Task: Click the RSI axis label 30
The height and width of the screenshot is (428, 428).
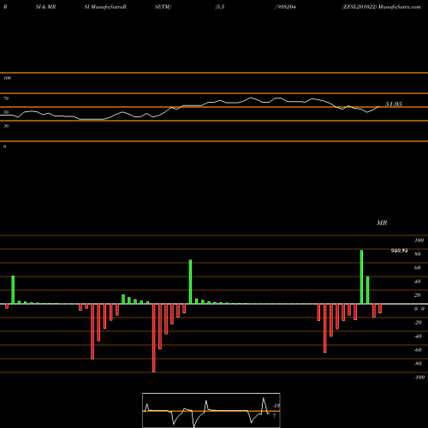Action: [6, 126]
